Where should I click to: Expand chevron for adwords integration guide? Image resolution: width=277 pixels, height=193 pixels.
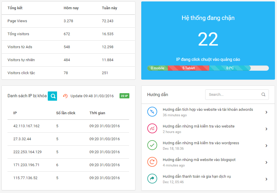coord(266,112)
